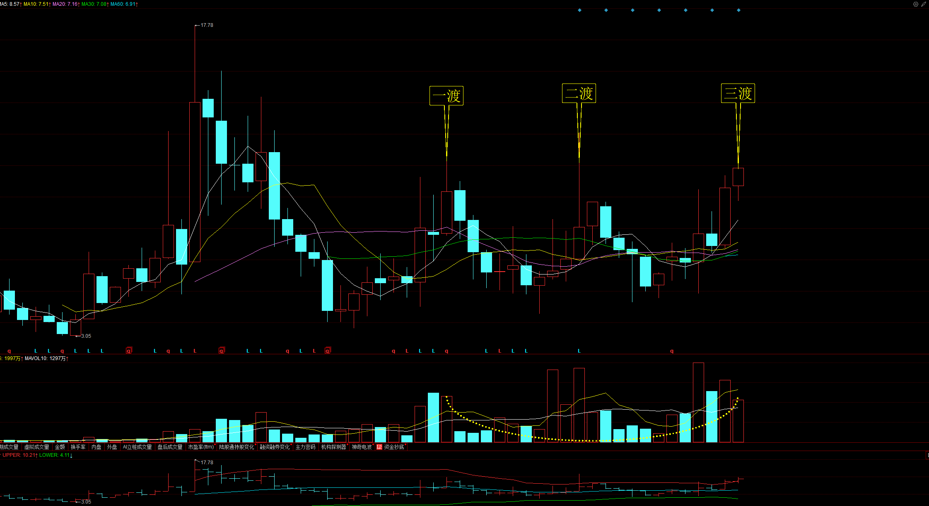929x506 pixels.
Task: Switch to AI立桩成交量 tab
Action: tap(137, 447)
